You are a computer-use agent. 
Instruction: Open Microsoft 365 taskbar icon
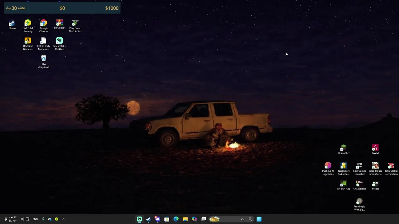click(194, 219)
